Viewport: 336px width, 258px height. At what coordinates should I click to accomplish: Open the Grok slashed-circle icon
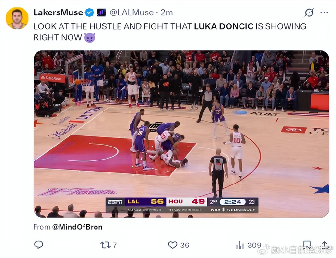coord(309,12)
